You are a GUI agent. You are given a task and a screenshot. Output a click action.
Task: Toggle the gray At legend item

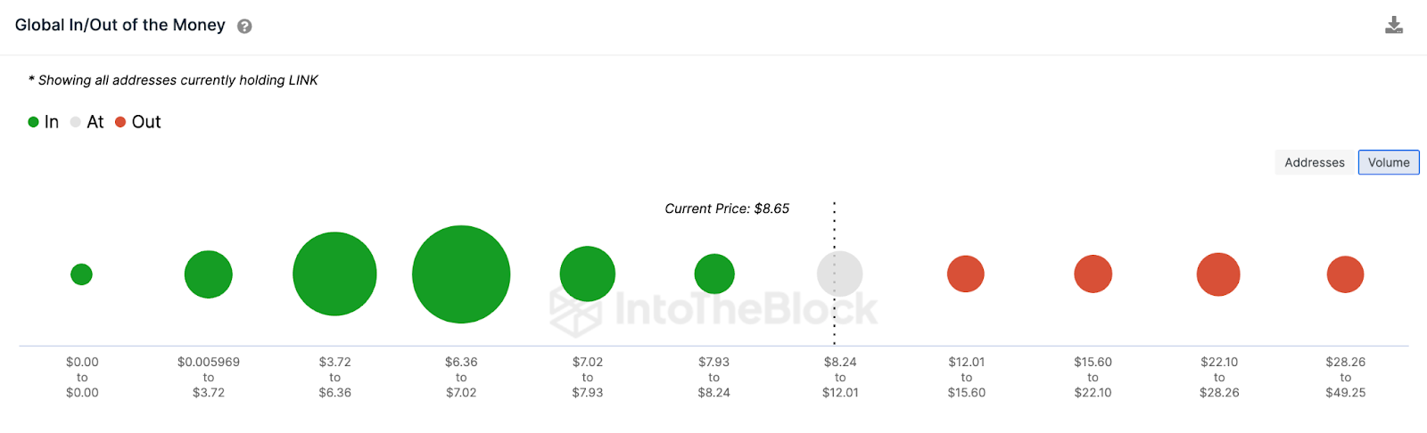coord(87,122)
